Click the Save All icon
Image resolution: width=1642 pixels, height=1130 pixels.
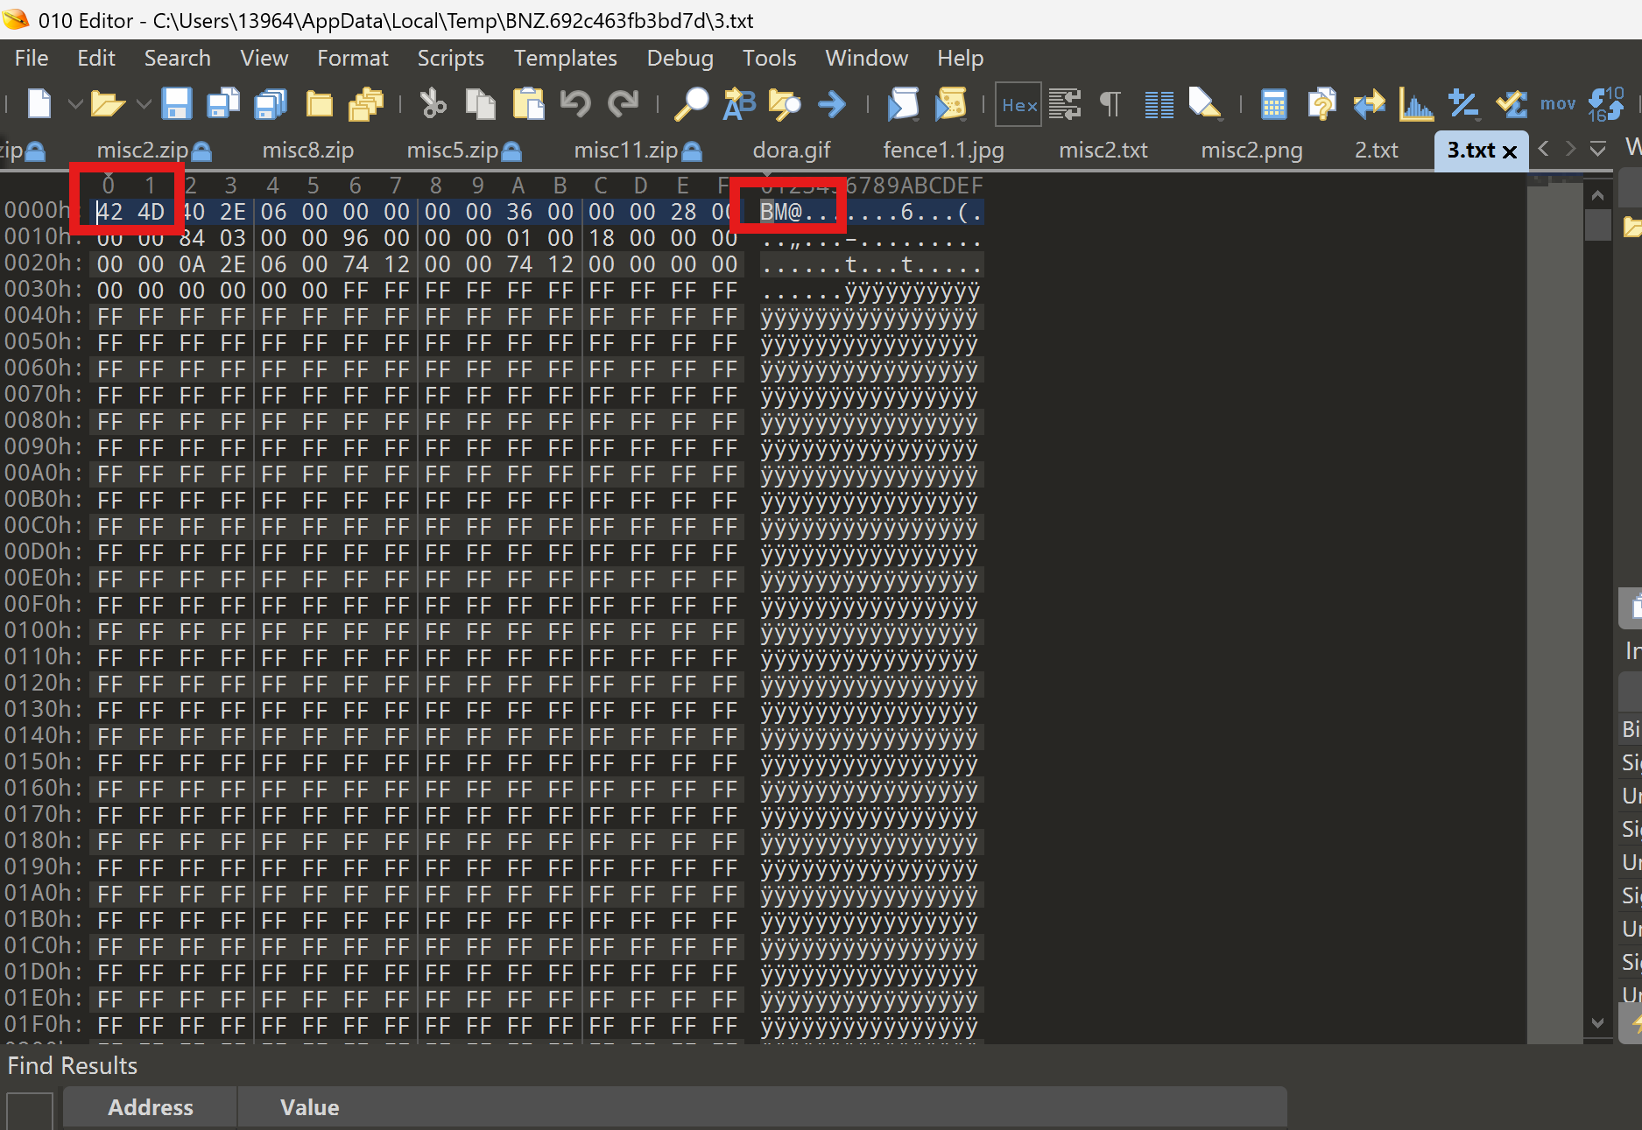(271, 104)
